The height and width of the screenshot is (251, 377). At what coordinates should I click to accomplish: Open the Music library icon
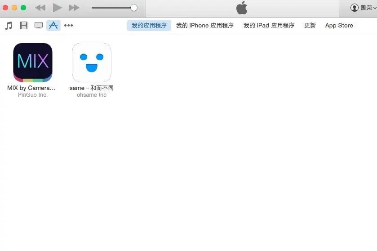pos(9,26)
